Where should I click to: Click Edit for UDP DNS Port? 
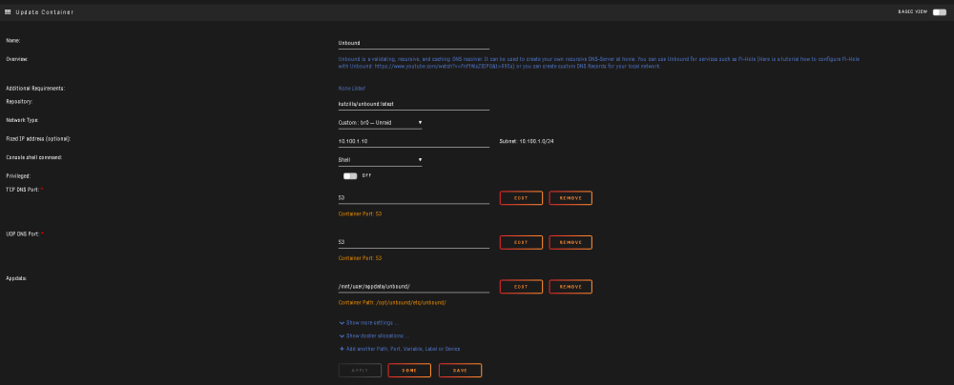(x=521, y=243)
